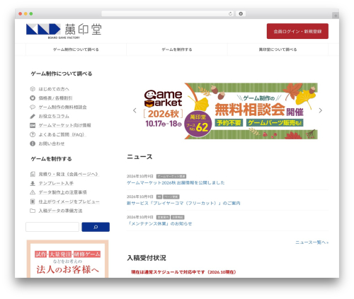Open the ゲーム制作の無料相談会 link
The image size is (354, 299).
click(62, 107)
